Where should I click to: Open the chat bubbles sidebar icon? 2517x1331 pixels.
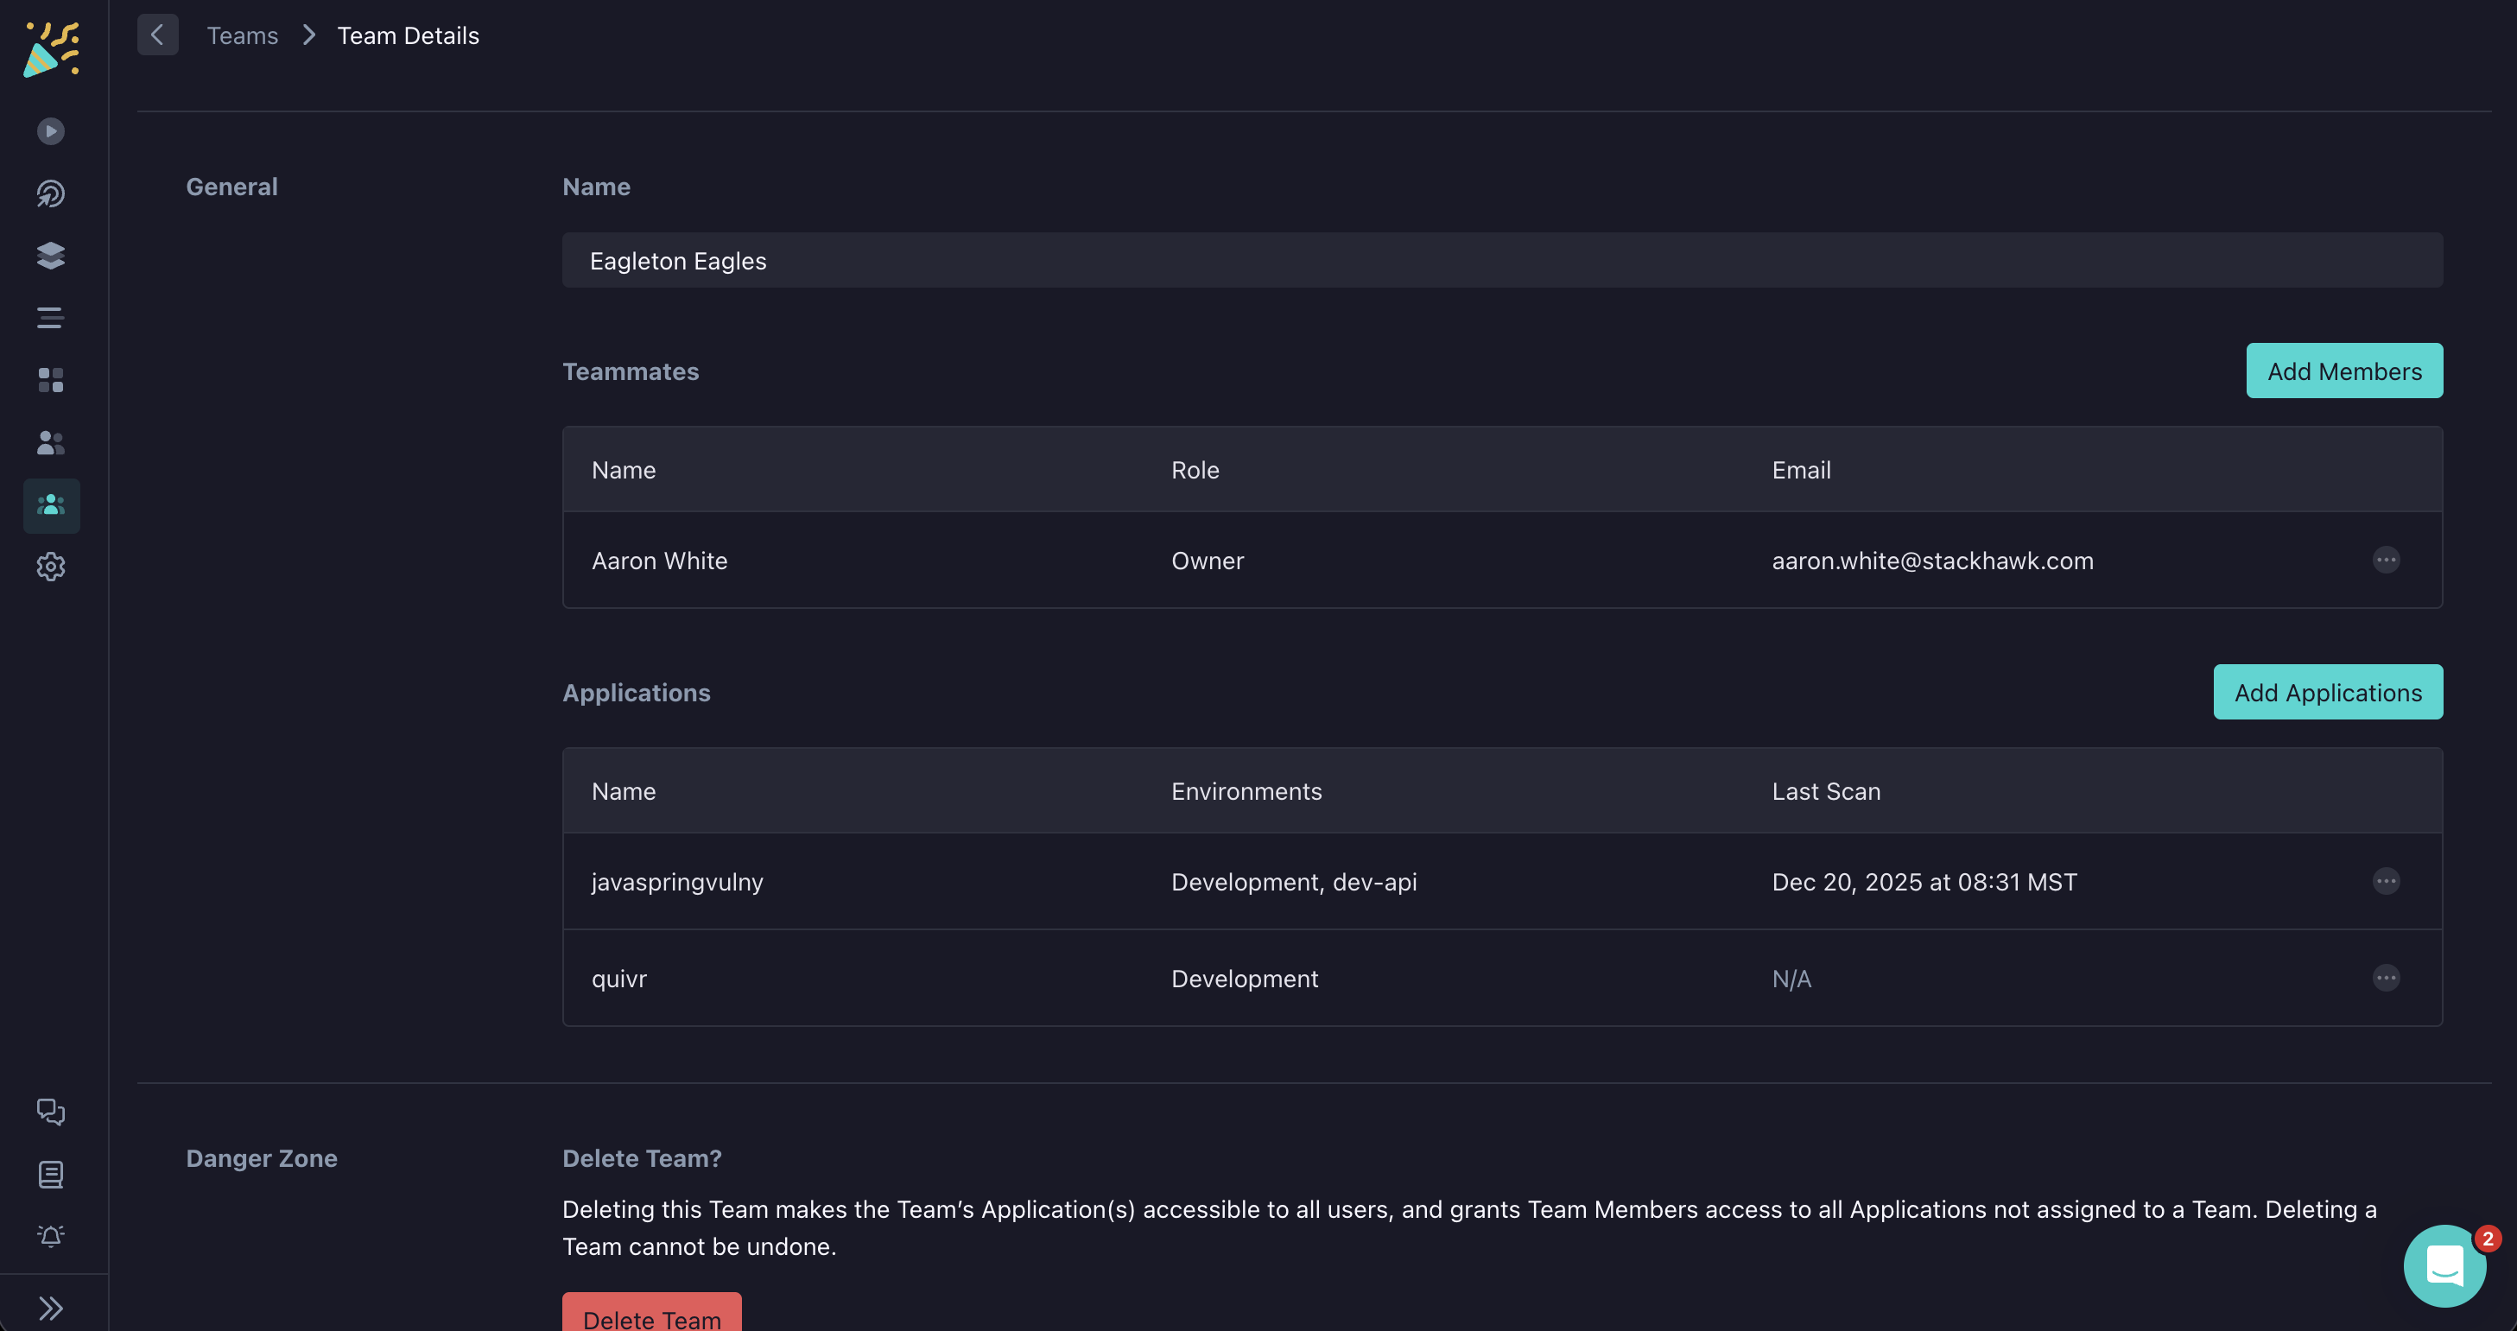pos(51,1112)
